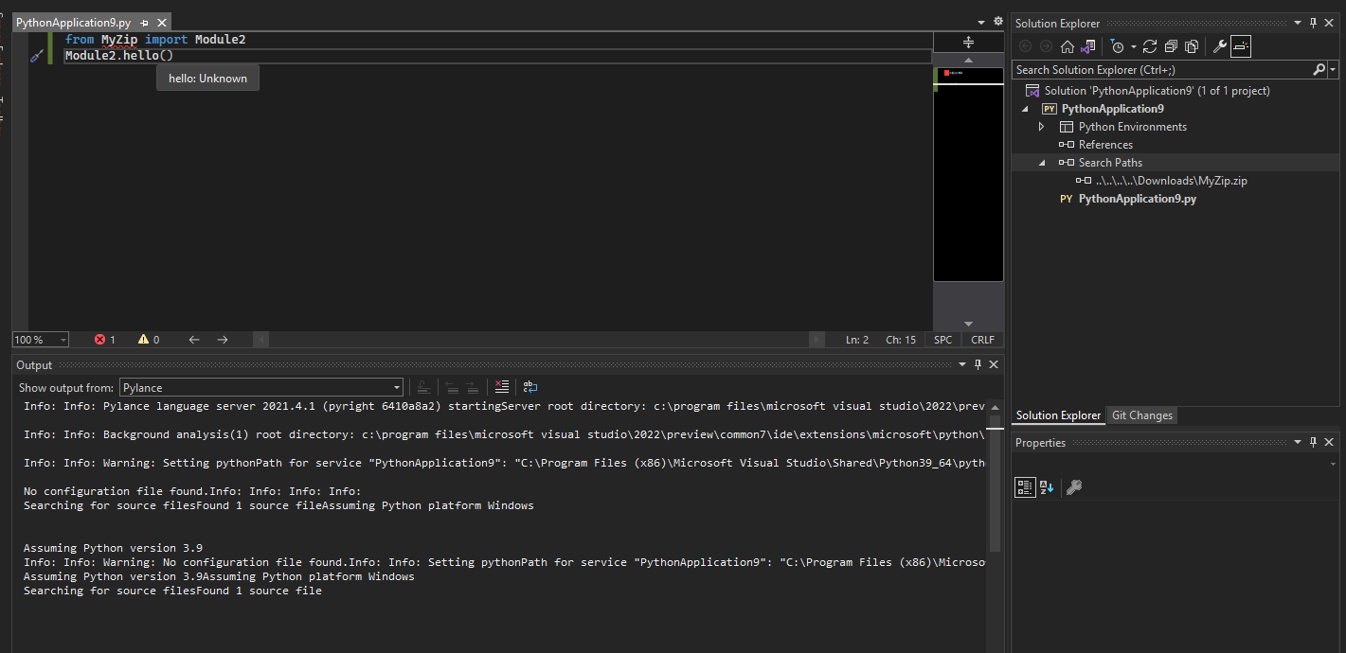This screenshot has height=653, width=1346.
Task: Click Clear All output icon
Action: (x=502, y=387)
